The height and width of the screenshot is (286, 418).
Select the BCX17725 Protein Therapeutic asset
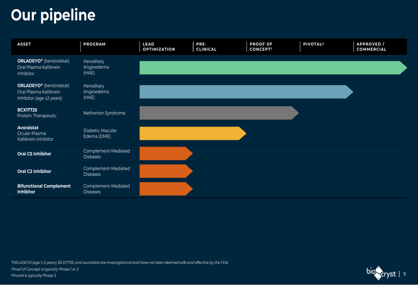(37, 113)
